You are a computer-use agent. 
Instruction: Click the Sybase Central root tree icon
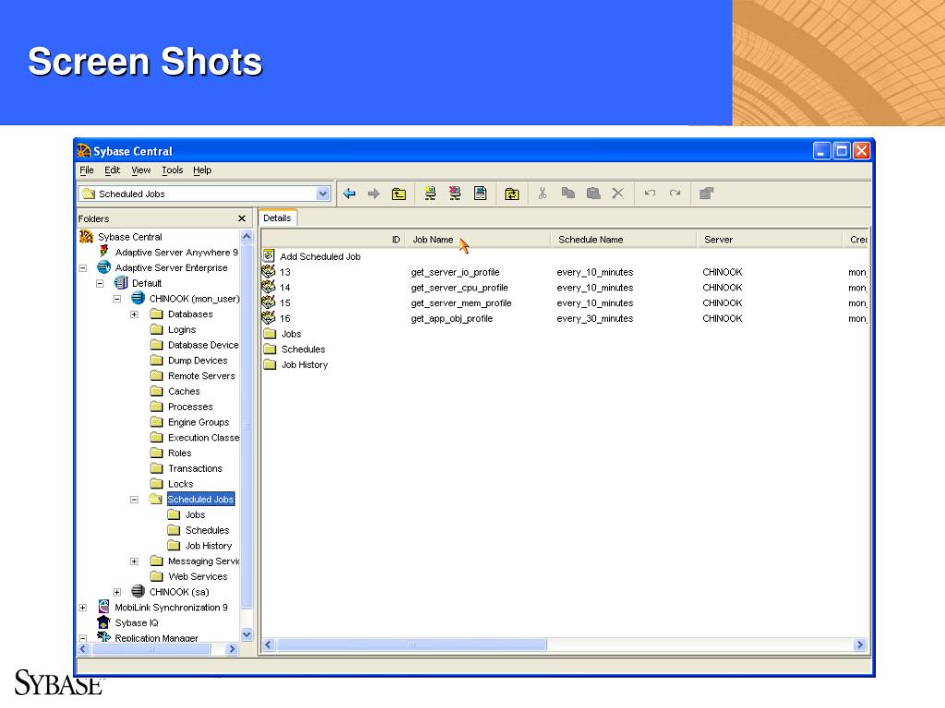[x=87, y=237]
